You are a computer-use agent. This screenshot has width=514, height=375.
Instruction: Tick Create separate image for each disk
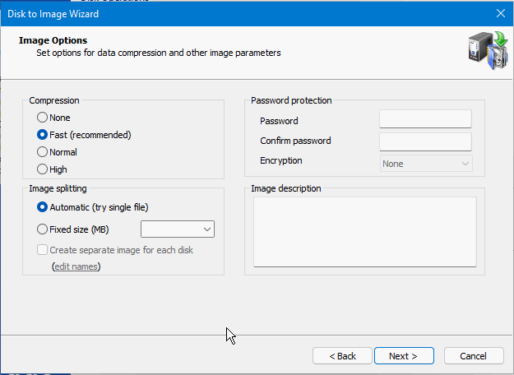[x=43, y=250]
